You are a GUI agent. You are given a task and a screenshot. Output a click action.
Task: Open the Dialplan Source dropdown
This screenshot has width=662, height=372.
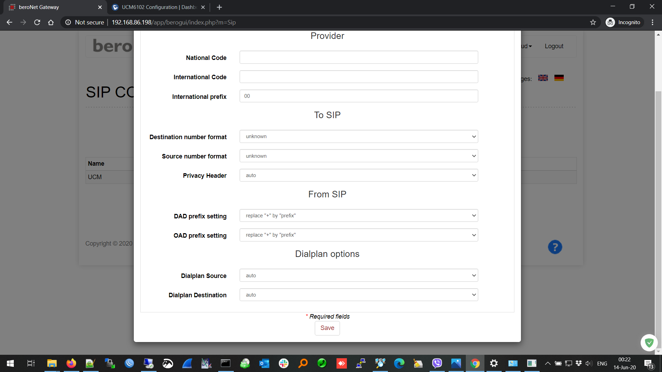[x=359, y=276]
